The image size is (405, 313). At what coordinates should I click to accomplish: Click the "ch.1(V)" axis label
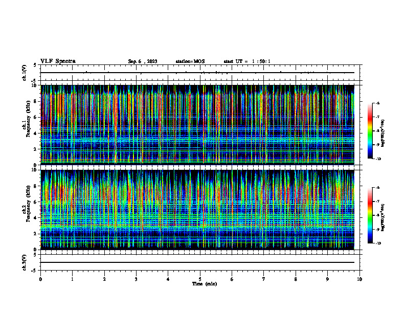24,73
